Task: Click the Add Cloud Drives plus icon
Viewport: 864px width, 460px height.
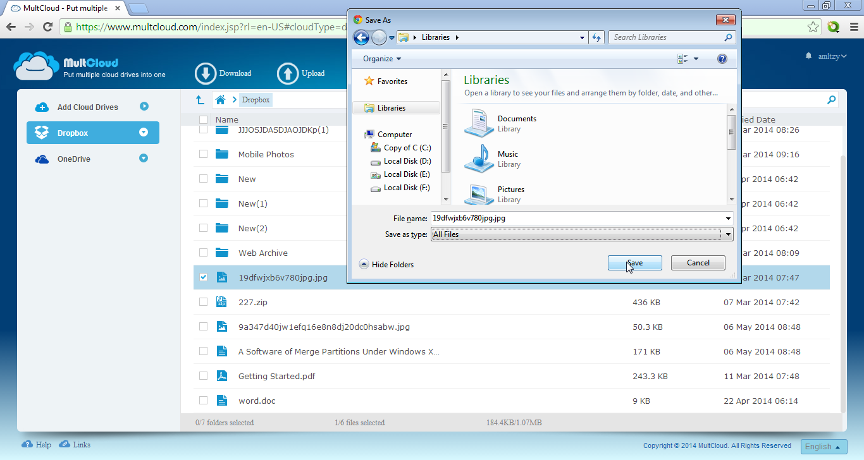Action: 42,107
